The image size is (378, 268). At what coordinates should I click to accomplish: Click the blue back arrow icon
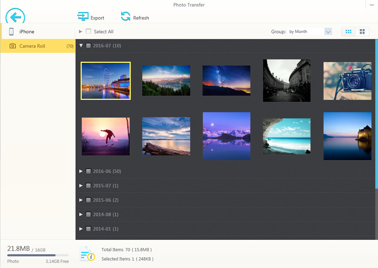(15, 17)
